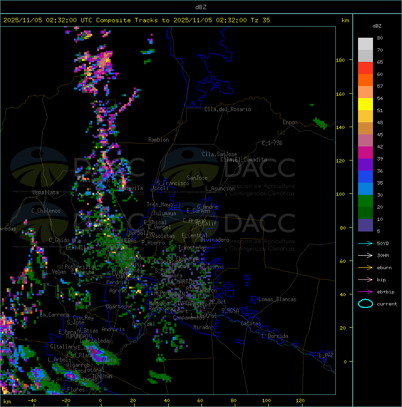Image resolution: width=402 pixels, height=407 pixels.
Task: Click the L_Vegas map label
Action: [56, 272]
